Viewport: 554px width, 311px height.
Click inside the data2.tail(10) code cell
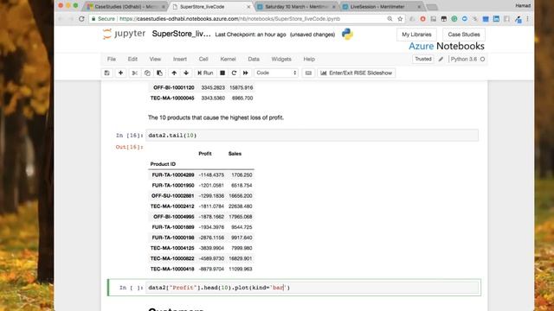(x=312, y=136)
